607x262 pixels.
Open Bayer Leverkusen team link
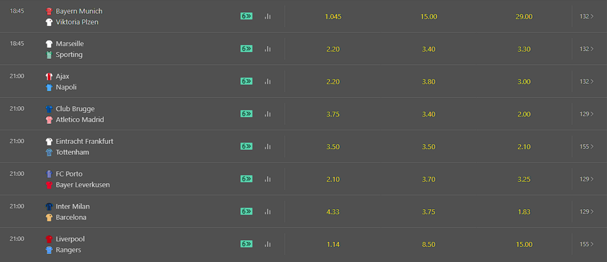click(x=83, y=184)
